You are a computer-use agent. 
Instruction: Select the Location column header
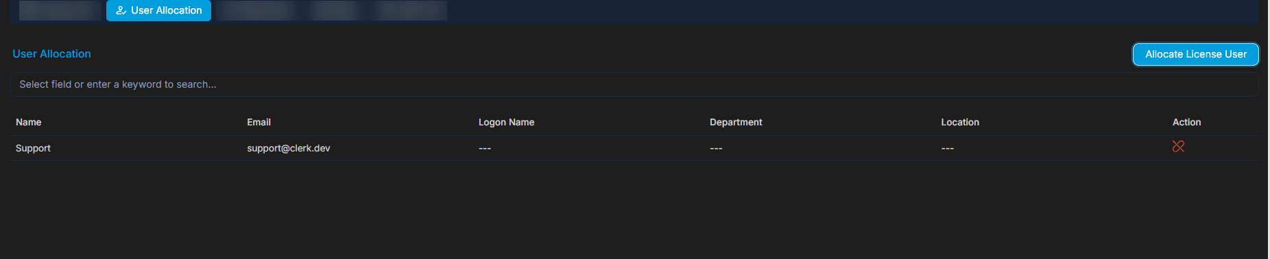[960, 122]
